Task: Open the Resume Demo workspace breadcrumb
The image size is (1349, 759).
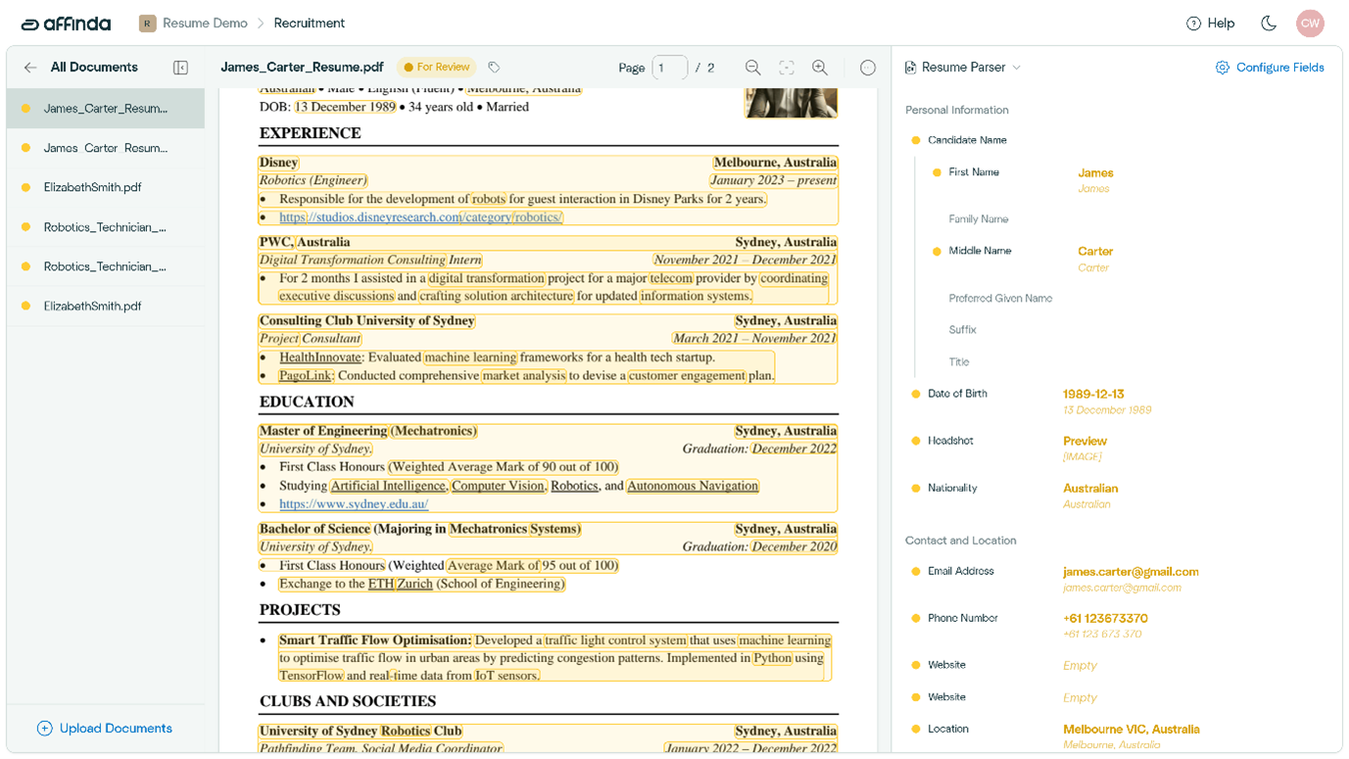Action: 193,24
